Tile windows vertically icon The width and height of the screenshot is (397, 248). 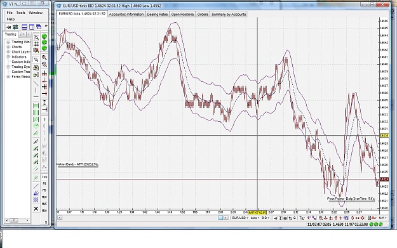click(32, 27)
